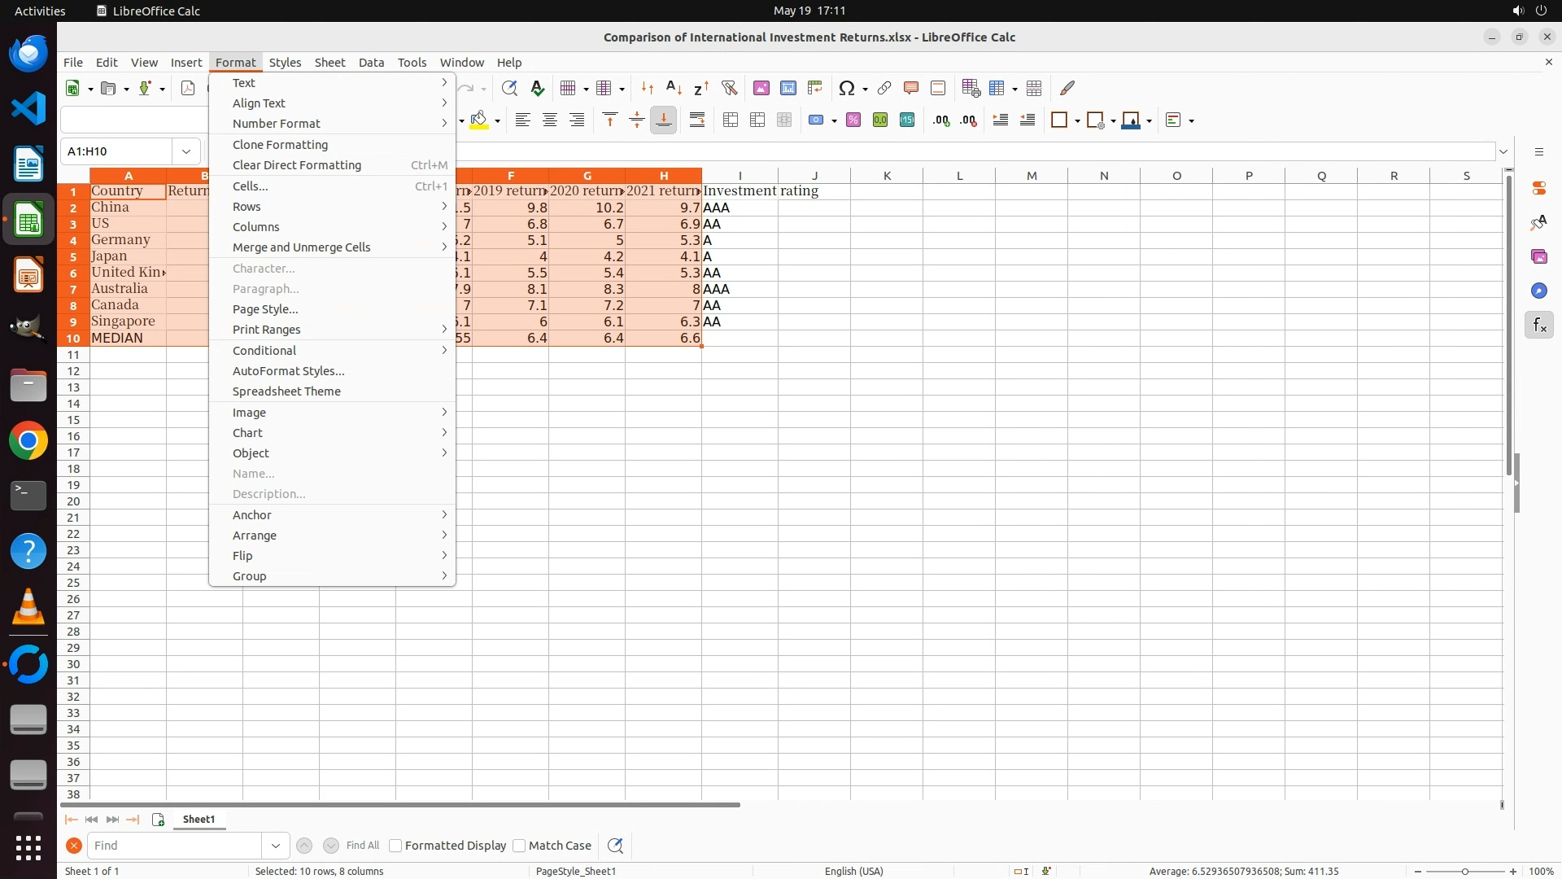1562x879 pixels.
Task: Click in the Find text field
Action: pos(175,846)
